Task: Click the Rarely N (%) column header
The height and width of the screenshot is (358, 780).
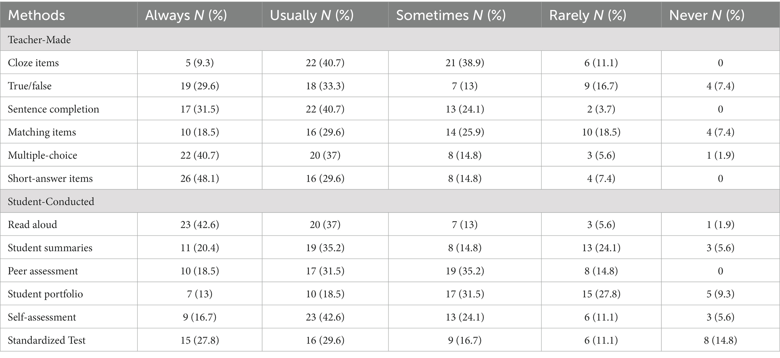Action: pos(588,15)
